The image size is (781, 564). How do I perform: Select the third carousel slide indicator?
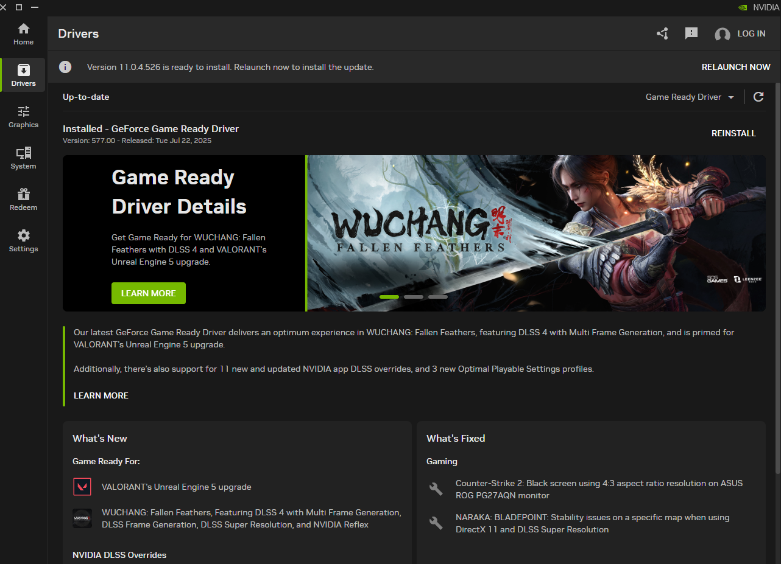pos(438,297)
